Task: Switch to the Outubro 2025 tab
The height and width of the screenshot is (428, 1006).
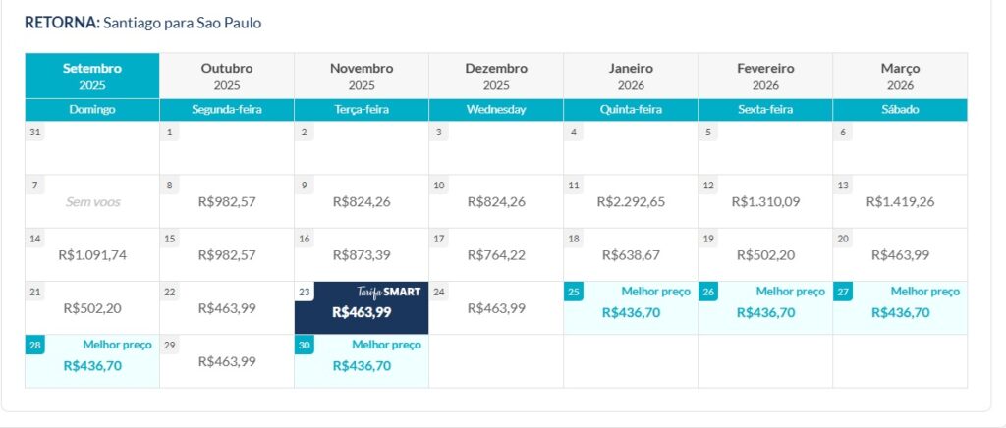Action: coord(227,76)
